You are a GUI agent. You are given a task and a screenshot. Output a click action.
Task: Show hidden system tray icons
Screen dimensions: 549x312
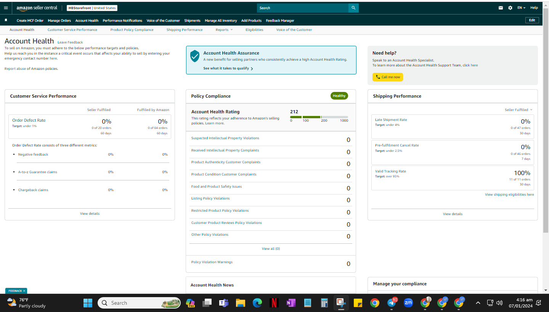coord(478,303)
